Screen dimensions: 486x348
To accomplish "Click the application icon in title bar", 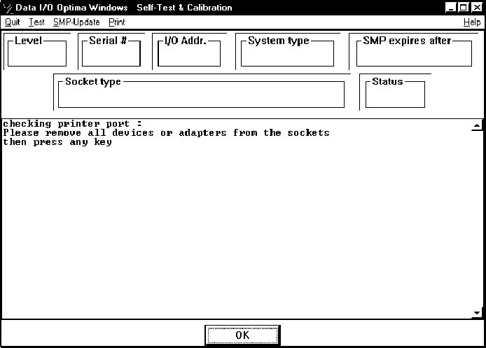I will pyautogui.click(x=8, y=8).
